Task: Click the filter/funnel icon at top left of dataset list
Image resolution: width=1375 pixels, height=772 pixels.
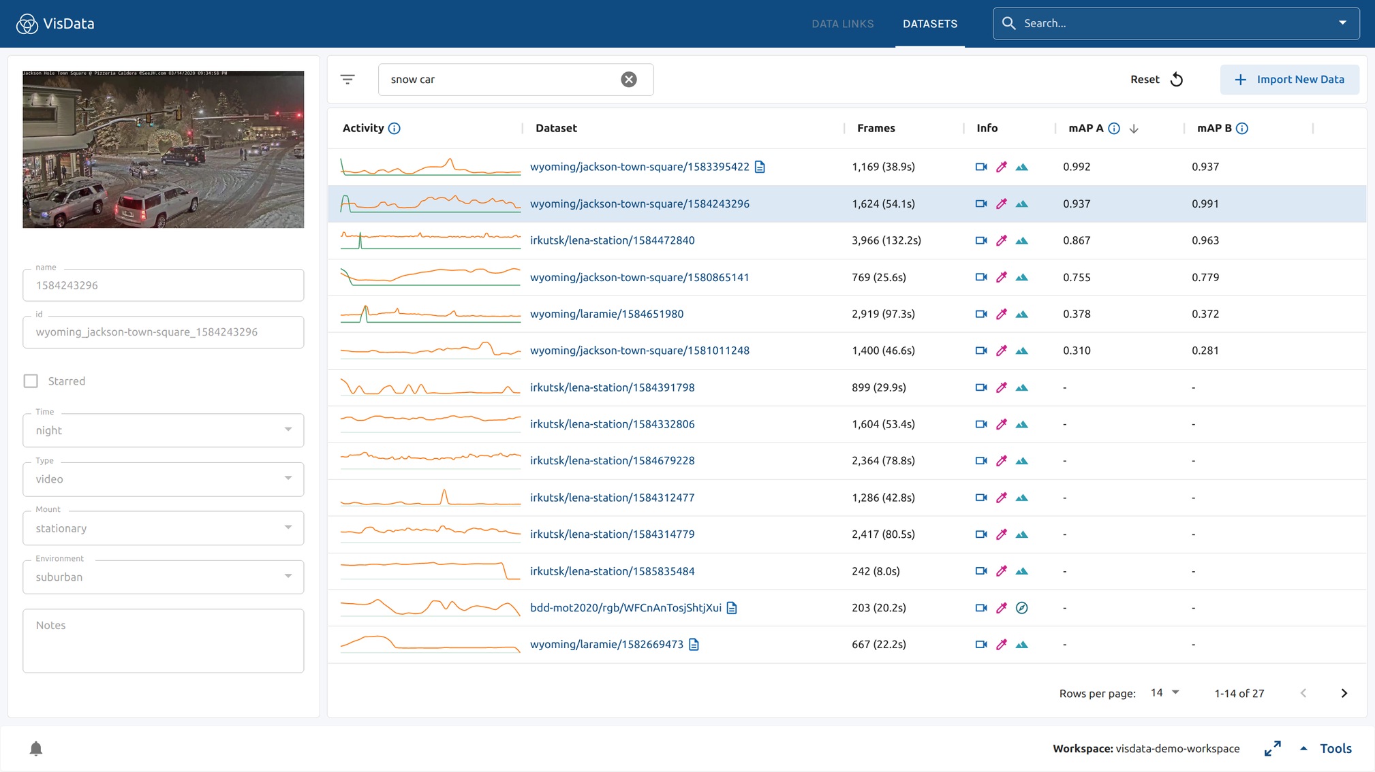Action: click(x=348, y=79)
